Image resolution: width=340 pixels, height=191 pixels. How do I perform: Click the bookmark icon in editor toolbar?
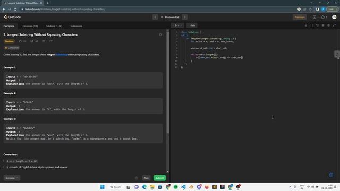coord(306,25)
